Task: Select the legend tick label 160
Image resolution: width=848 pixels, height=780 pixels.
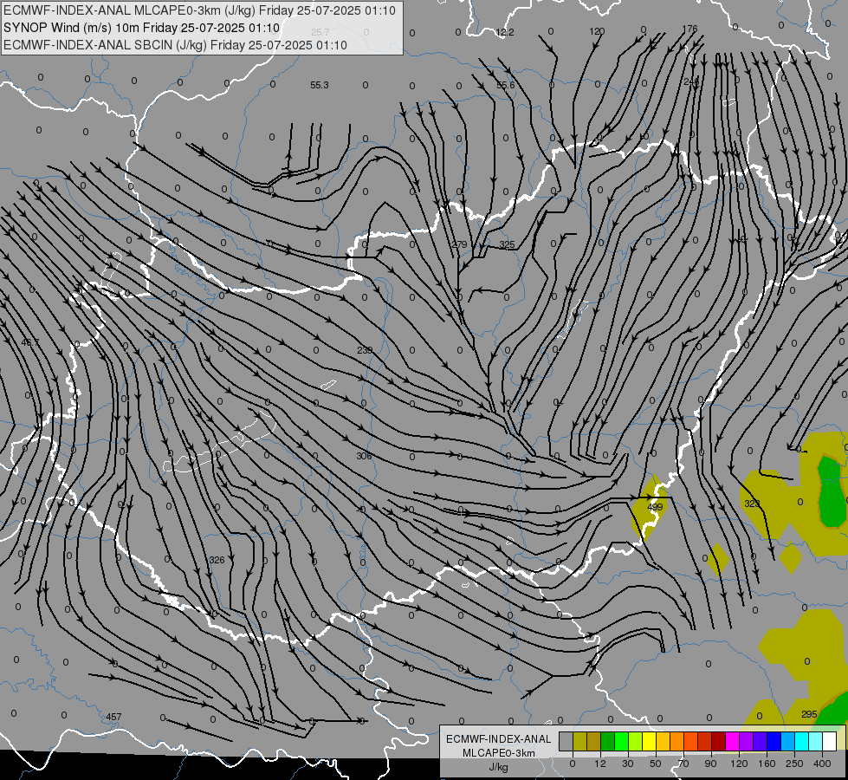Action: (x=767, y=764)
